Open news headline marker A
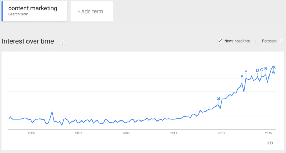This screenshot has width=286, height=153. click(273, 72)
